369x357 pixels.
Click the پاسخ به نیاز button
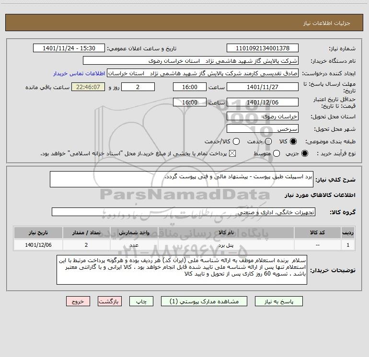(x=278, y=301)
